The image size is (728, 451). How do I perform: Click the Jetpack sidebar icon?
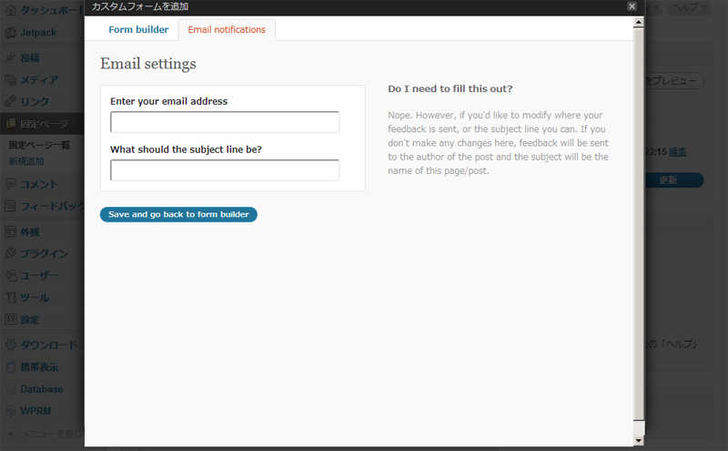coord(11,33)
